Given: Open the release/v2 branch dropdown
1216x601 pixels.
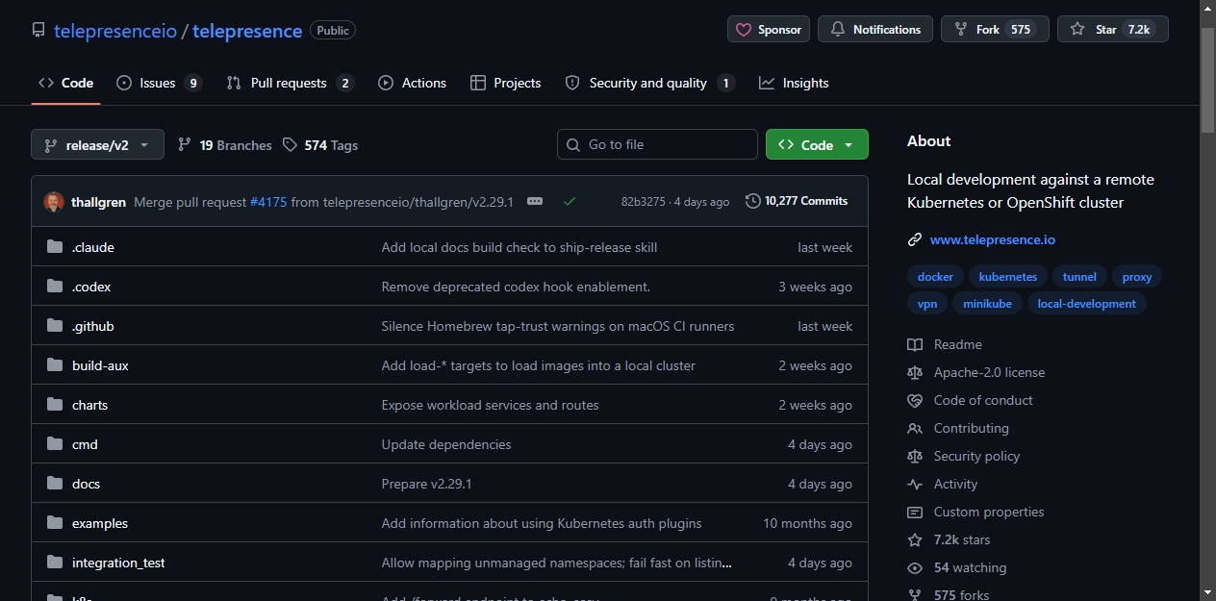Looking at the screenshot, I should [97, 145].
